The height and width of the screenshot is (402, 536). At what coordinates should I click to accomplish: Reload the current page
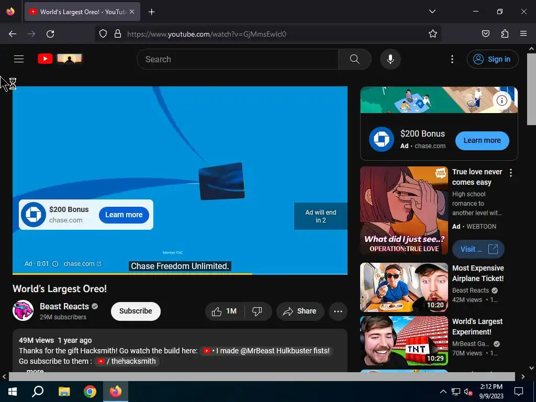[50, 34]
